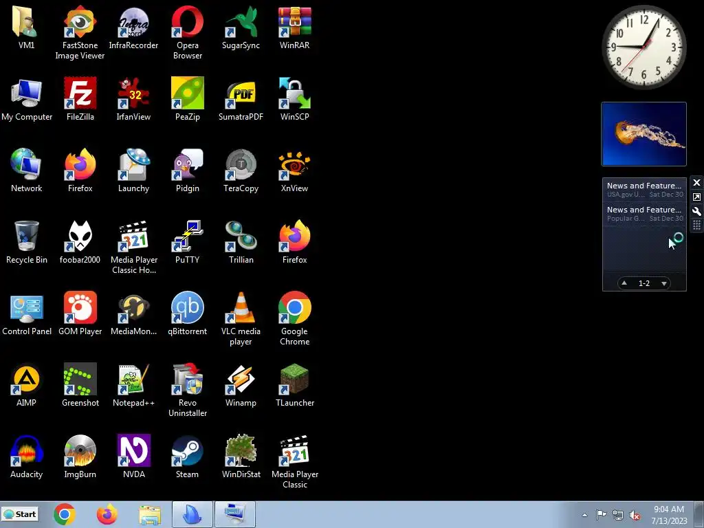Open feed gadget options wrench

pyautogui.click(x=696, y=211)
